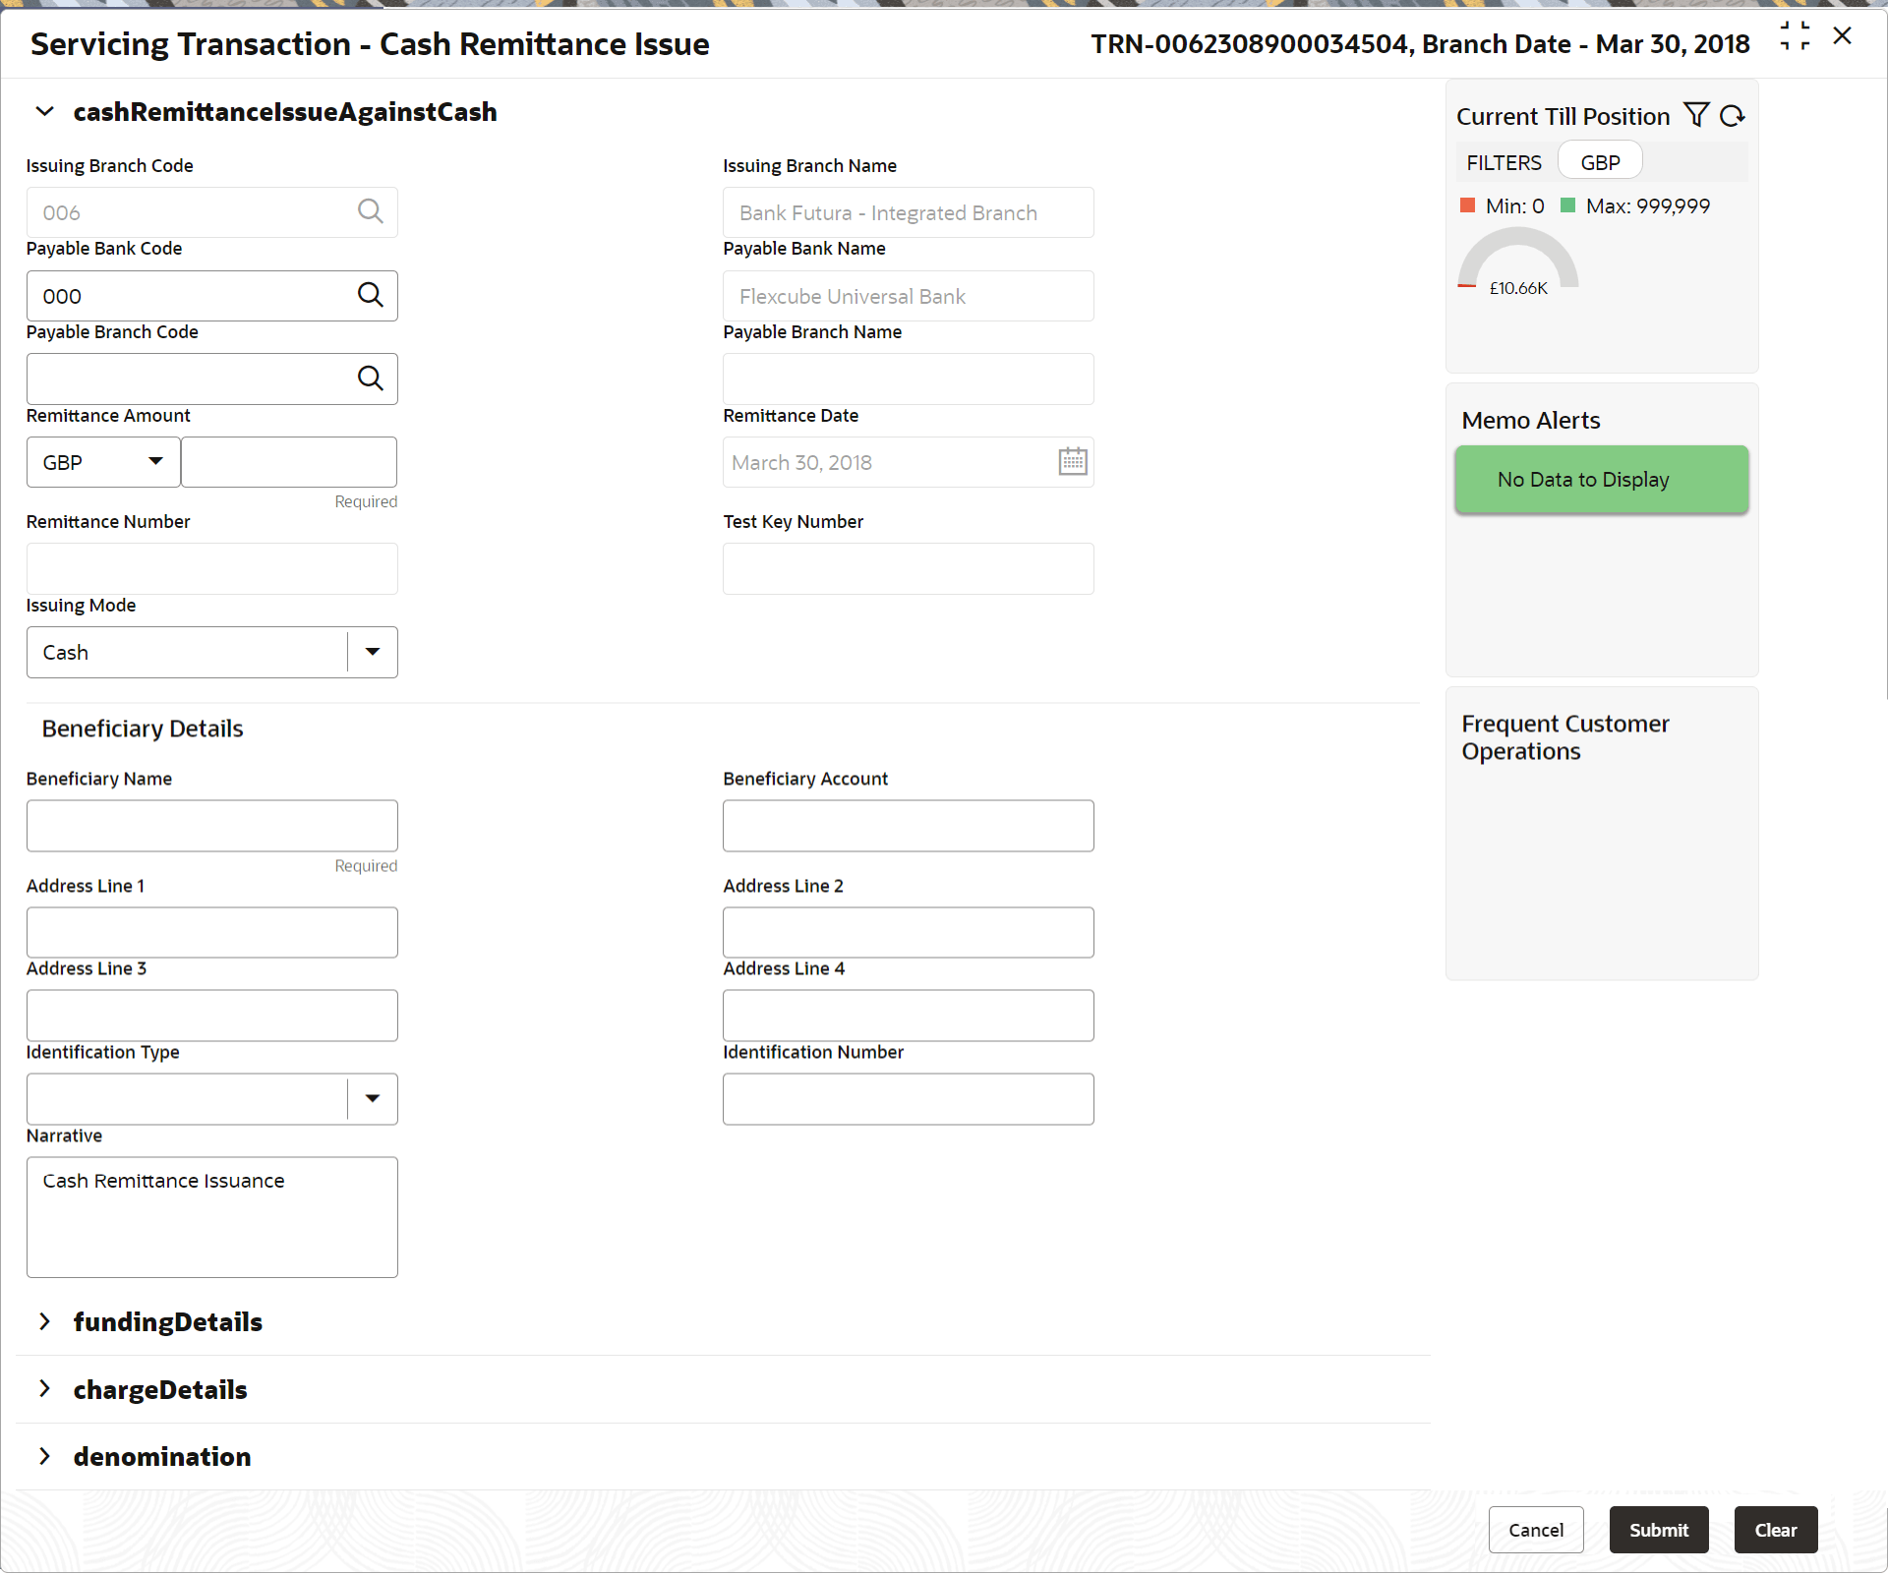Refresh the Current Till Position widget
Viewport: 1888px width, 1574px height.
pos(1732,116)
